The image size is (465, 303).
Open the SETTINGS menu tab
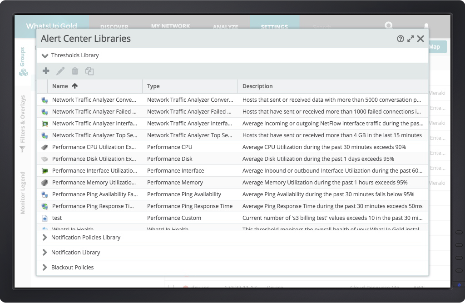pyautogui.click(x=274, y=26)
